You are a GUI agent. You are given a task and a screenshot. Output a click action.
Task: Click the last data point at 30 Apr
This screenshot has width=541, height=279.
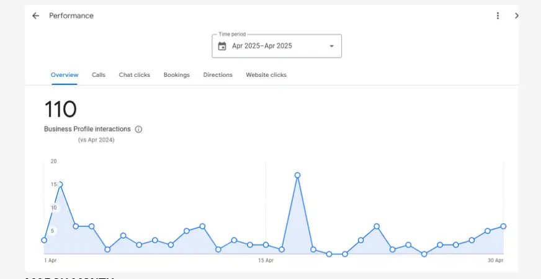[x=504, y=226]
